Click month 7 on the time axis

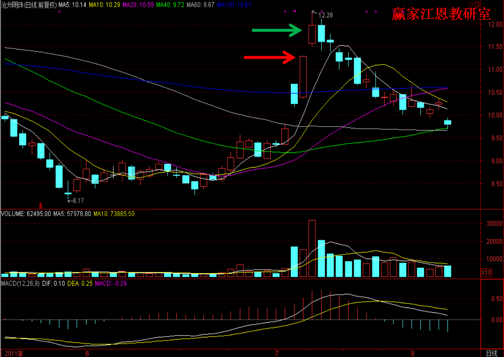click(277, 353)
